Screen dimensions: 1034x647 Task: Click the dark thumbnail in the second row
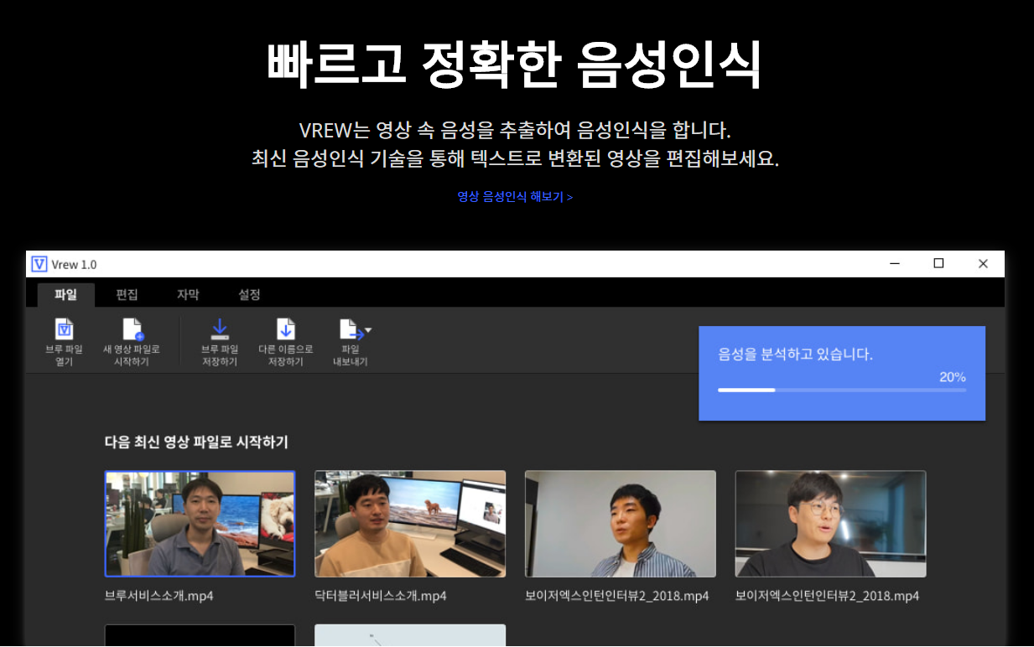(x=200, y=635)
